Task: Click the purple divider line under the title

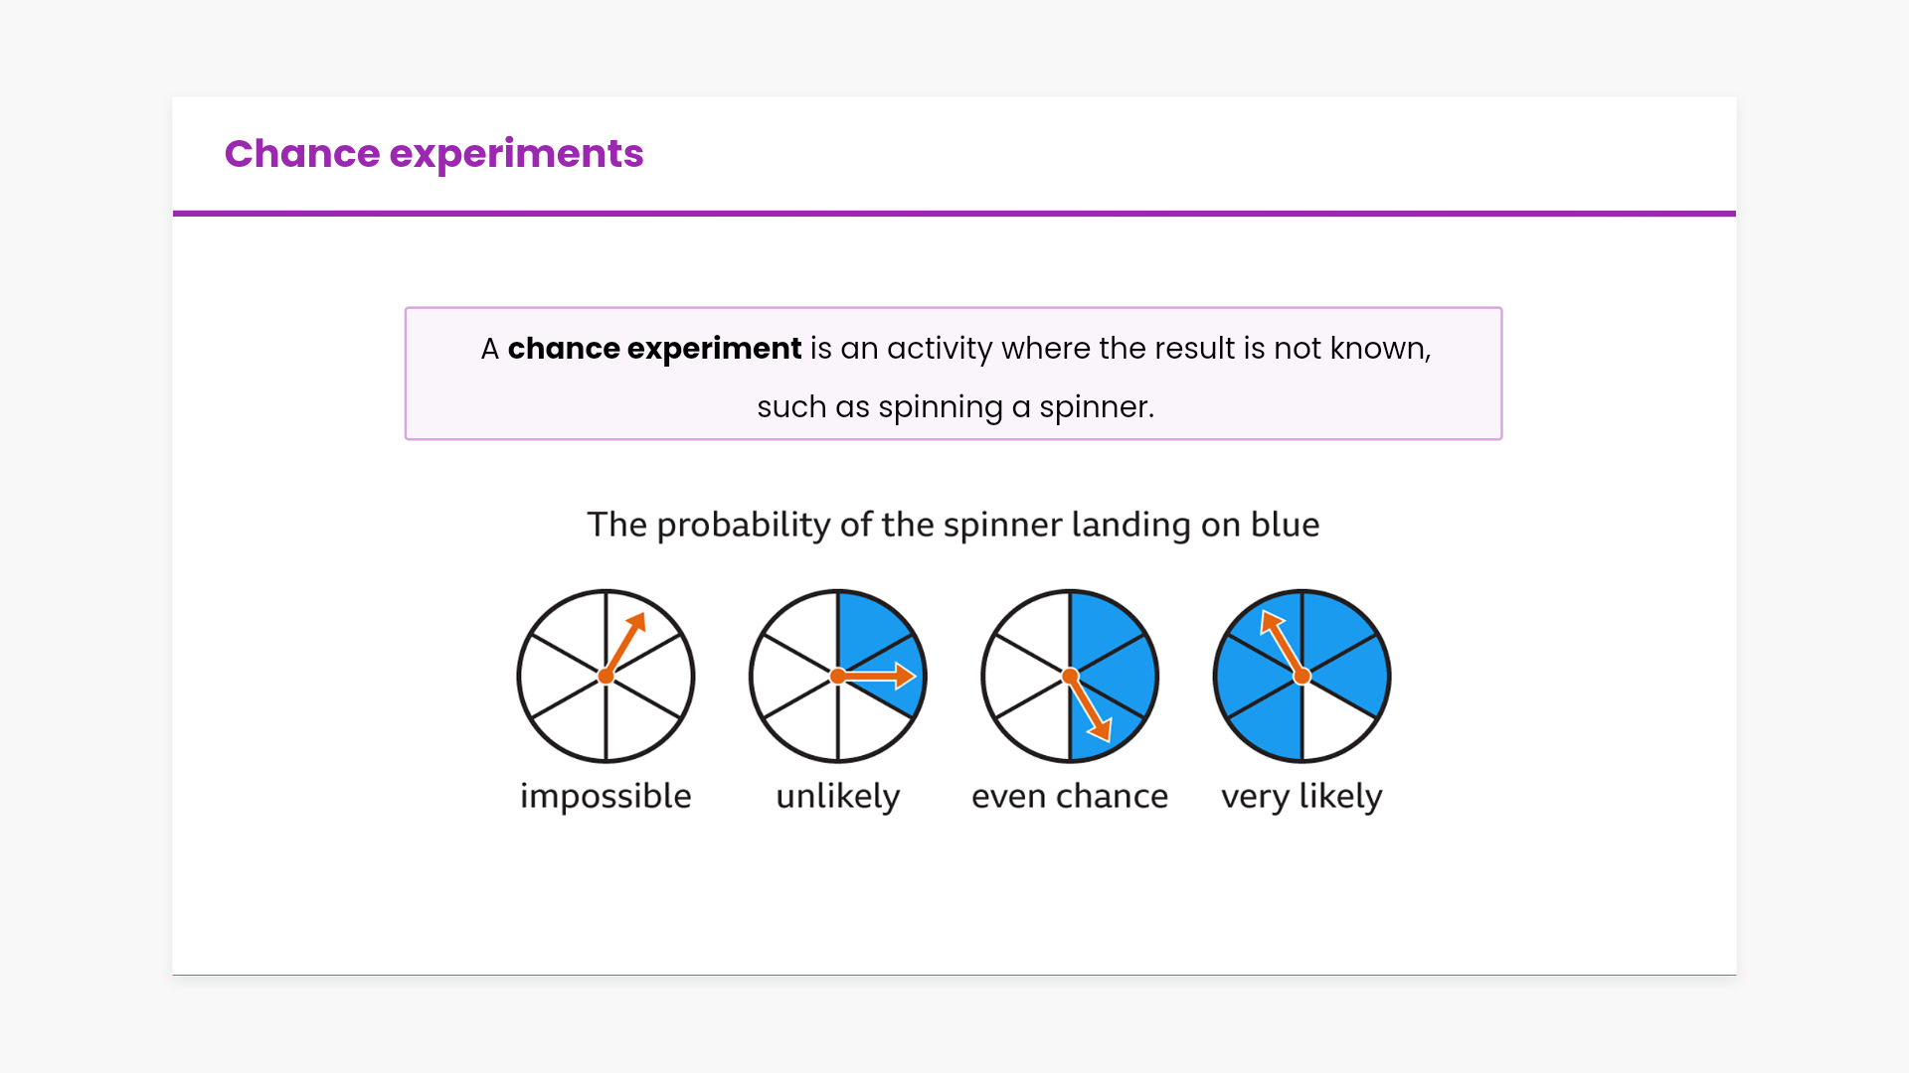Action: pos(954,213)
